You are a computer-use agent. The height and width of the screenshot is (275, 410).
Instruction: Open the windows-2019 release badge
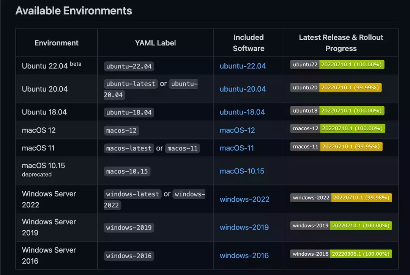tap(341, 226)
